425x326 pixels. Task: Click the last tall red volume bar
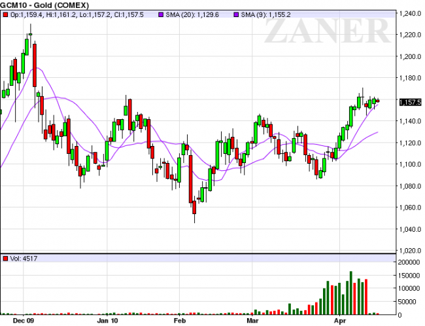pos(366,297)
